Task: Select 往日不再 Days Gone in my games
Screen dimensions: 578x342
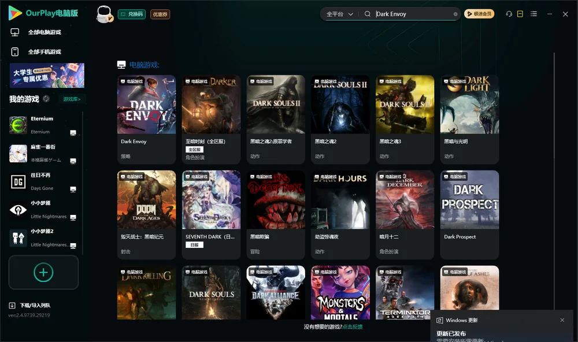Action: tap(43, 181)
